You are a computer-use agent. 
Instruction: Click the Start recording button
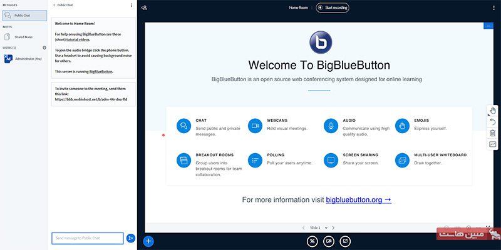(x=333, y=7)
